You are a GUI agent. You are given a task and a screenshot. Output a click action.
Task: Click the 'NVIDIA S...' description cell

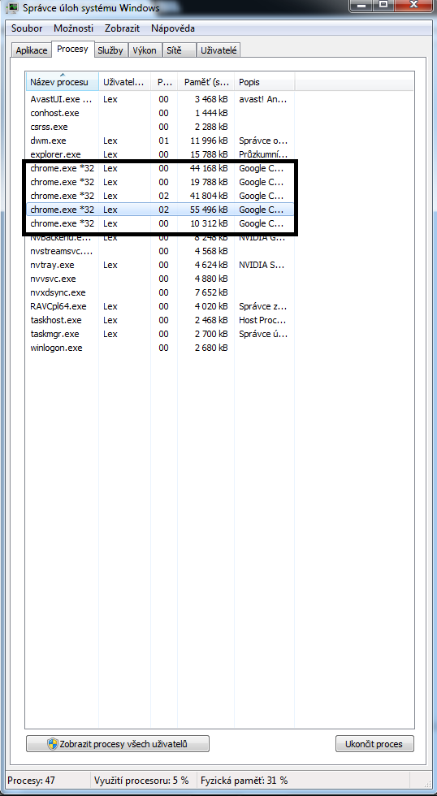(x=262, y=265)
